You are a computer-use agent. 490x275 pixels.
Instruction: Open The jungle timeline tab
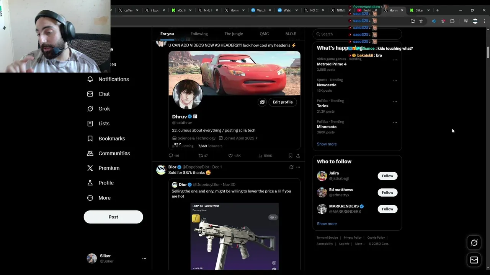tap(234, 34)
